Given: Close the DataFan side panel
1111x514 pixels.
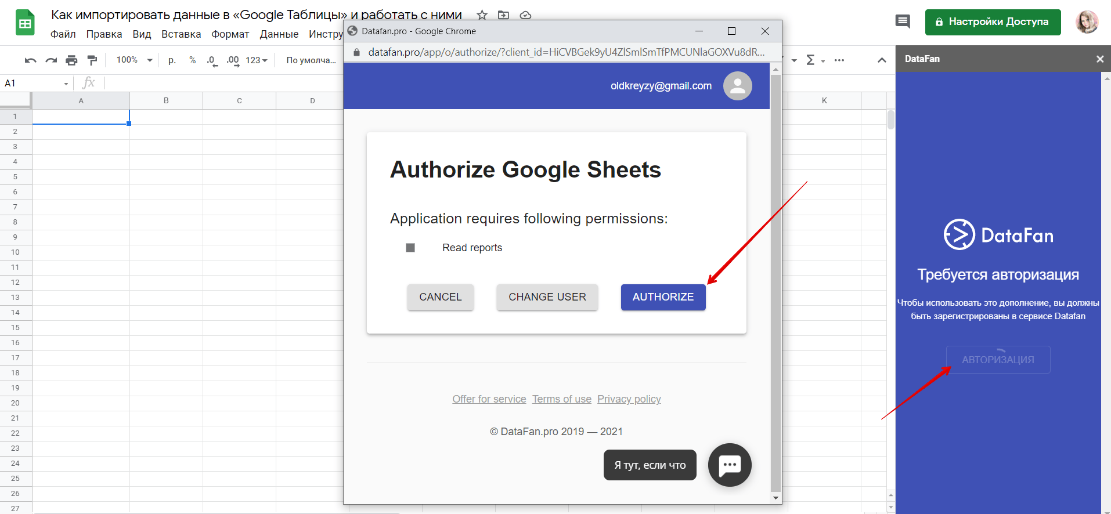Looking at the screenshot, I should coord(1099,59).
